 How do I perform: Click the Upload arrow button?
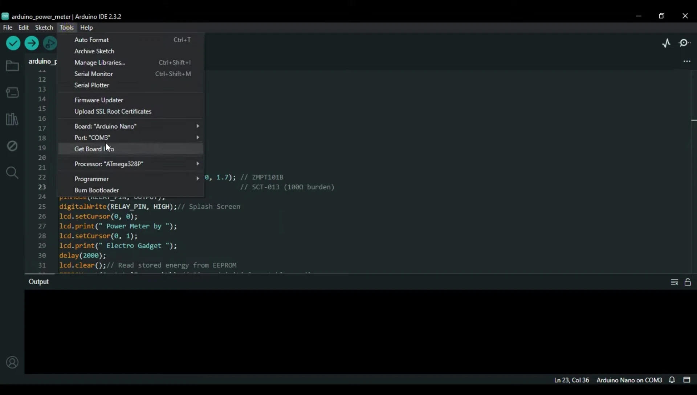pyautogui.click(x=32, y=44)
